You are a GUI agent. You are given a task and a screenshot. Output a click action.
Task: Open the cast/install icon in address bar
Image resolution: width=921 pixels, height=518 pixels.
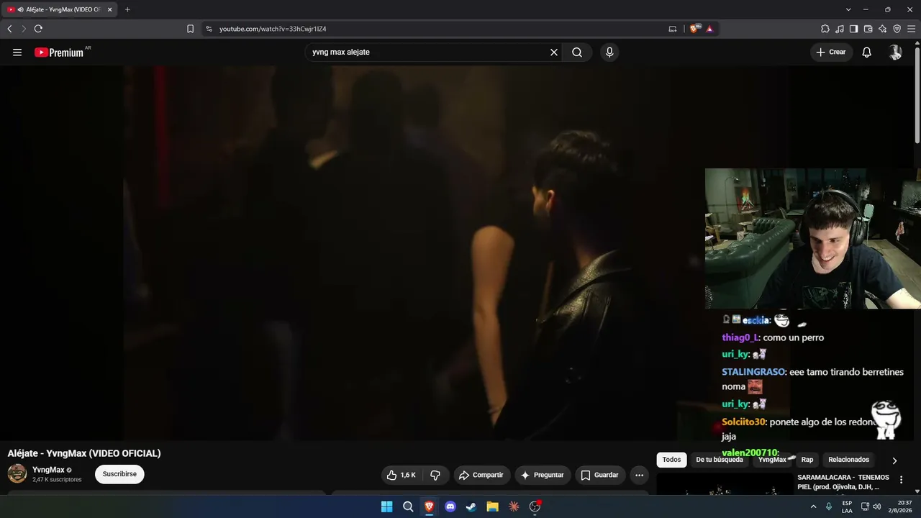tap(673, 29)
